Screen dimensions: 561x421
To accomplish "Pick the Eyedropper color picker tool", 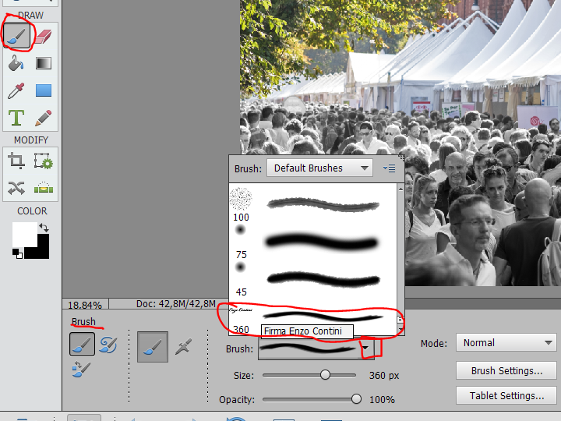I will pyautogui.click(x=16, y=90).
